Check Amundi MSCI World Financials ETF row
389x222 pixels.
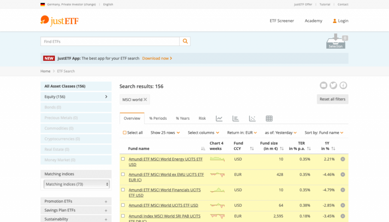coord(123,190)
